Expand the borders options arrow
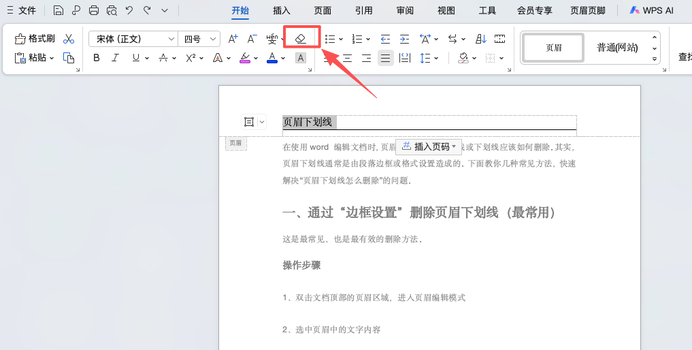The height and width of the screenshot is (350, 692). coord(501,58)
